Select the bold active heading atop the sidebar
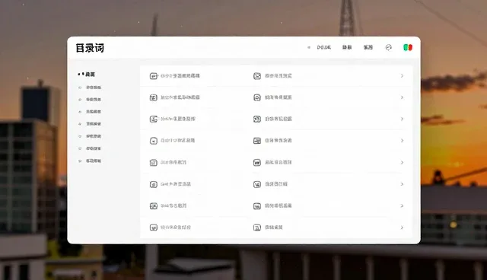The width and height of the screenshot is (487, 280). pos(86,75)
